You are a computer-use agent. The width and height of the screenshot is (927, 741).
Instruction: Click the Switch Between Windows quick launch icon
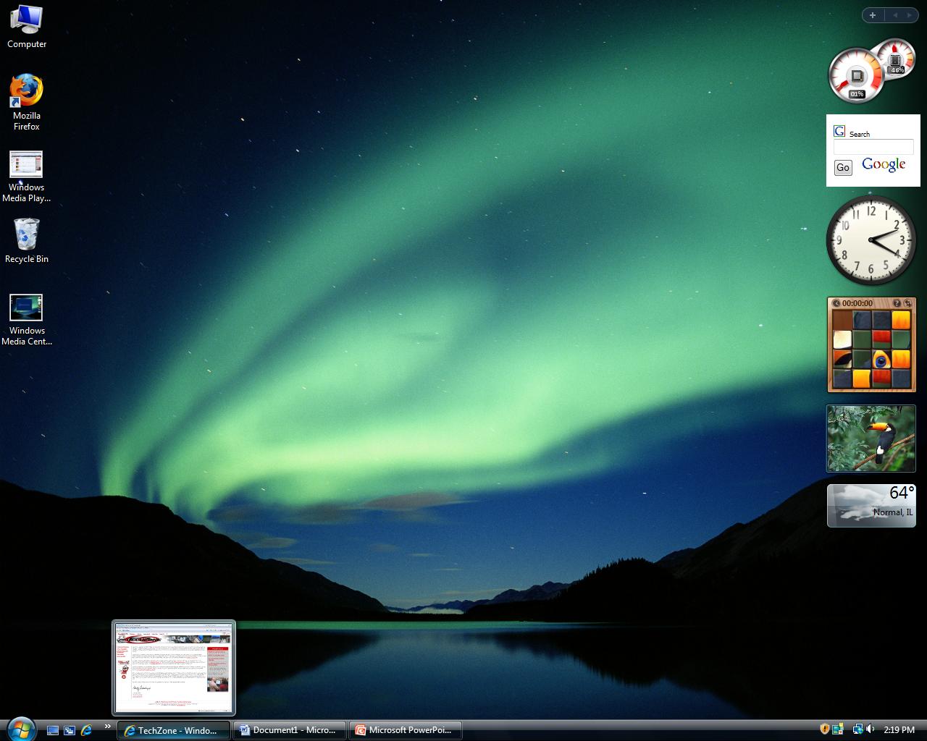click(x=70, y=730)
